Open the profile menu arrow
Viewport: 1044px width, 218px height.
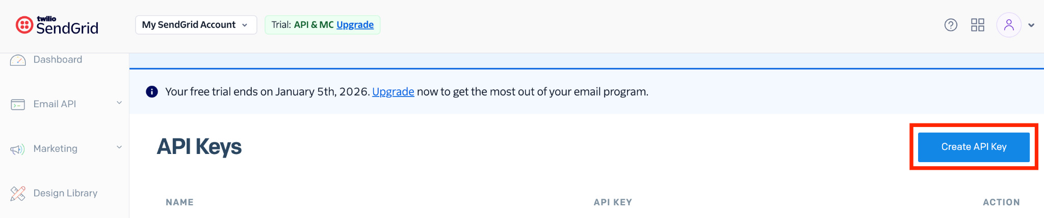[1031, 25]
